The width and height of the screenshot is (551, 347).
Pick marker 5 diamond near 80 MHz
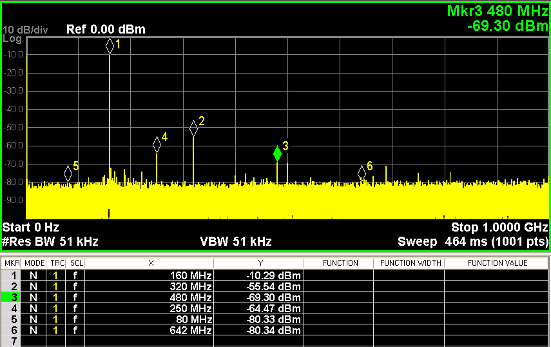[x=68, y=173]
